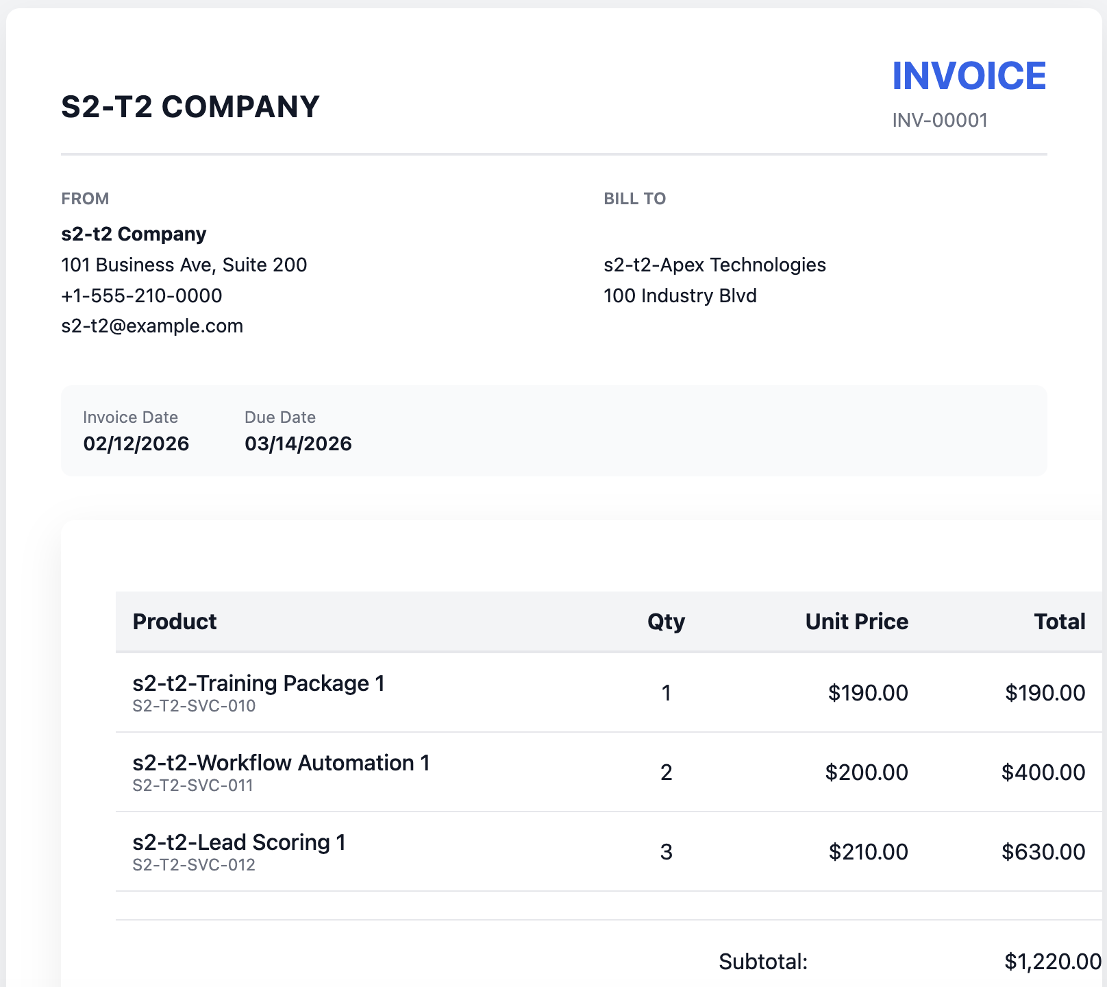The width and height of the screenshot is (1107, 987).
Task: Click the s2-t2@example.com email address
Action: point(152,326)
